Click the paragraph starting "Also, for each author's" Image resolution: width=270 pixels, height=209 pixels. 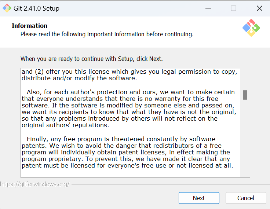128,109
